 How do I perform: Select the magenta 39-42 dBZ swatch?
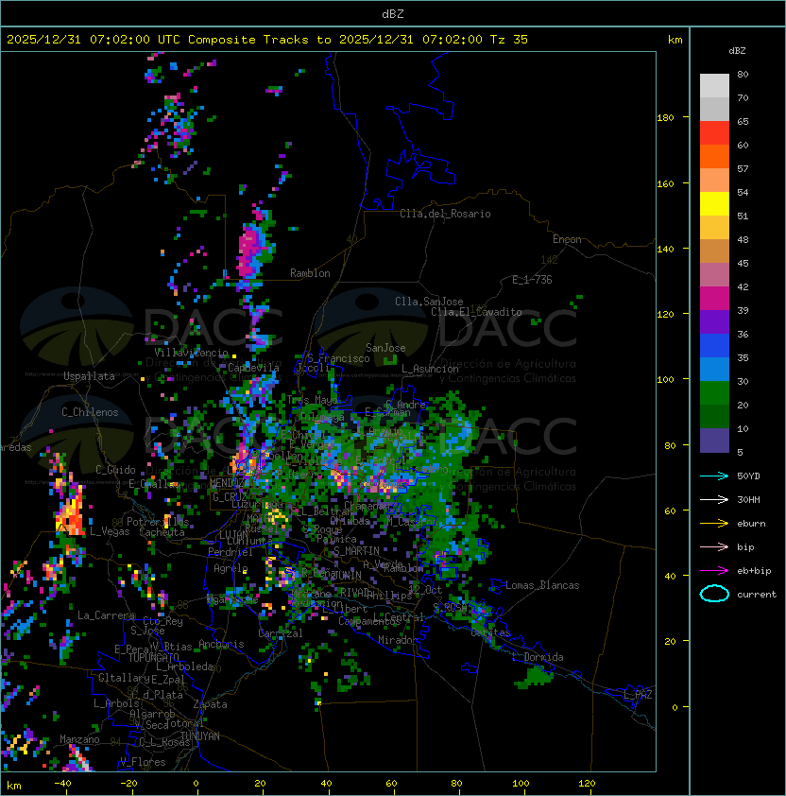(x=714, y=299)
